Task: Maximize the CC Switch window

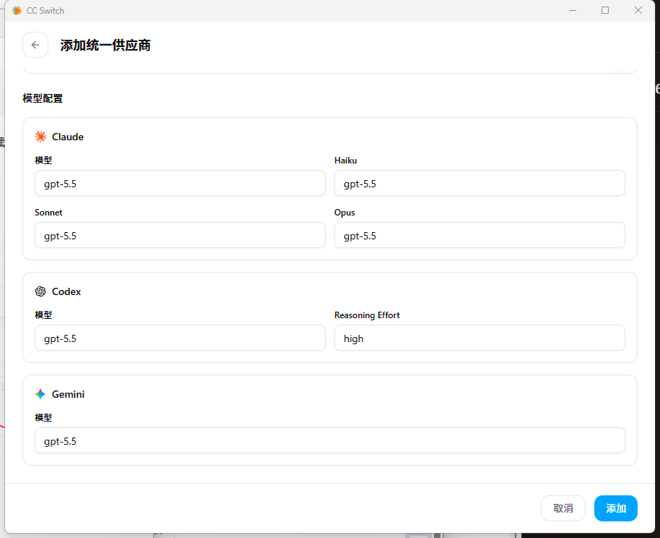Action: pos(605,11)
